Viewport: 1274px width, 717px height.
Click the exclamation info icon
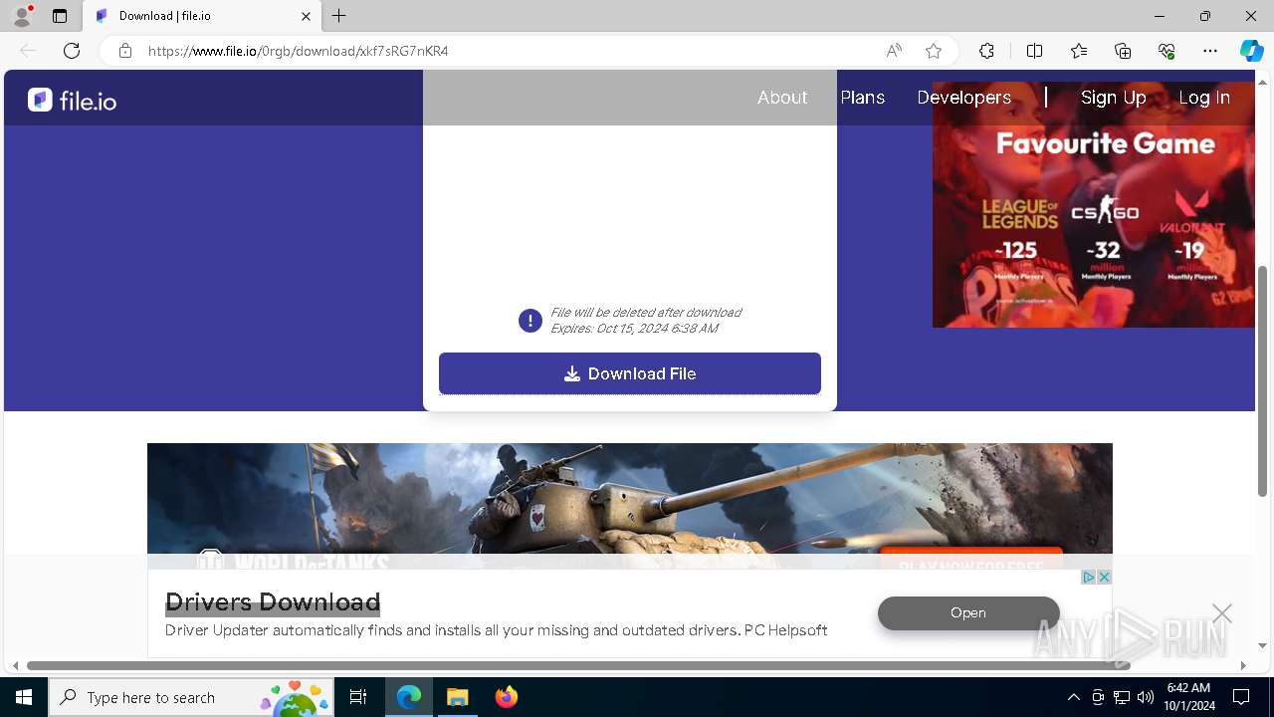(x=531, y=321)
